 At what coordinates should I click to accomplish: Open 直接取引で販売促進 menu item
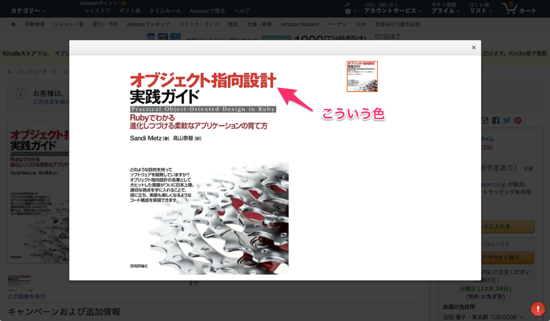tap(397, 24)
